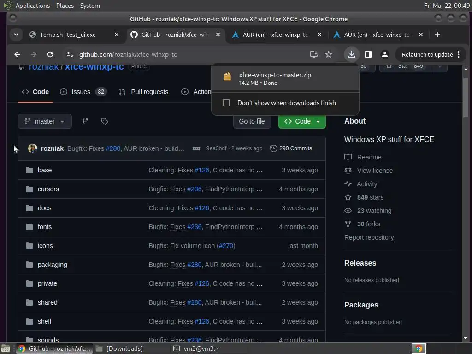472x354 pixels.
Task: Close the GitHub rozniak tab
Action: coord(218,35)
